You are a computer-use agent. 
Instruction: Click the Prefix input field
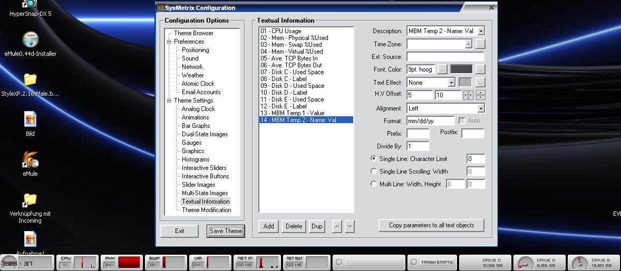click(x=418, y=134)
